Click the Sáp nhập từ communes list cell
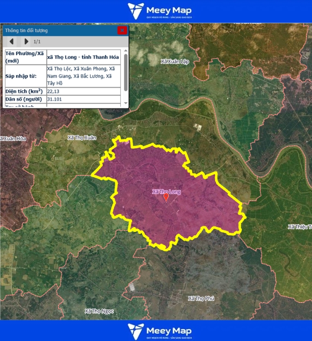 (x=83, y=76)
